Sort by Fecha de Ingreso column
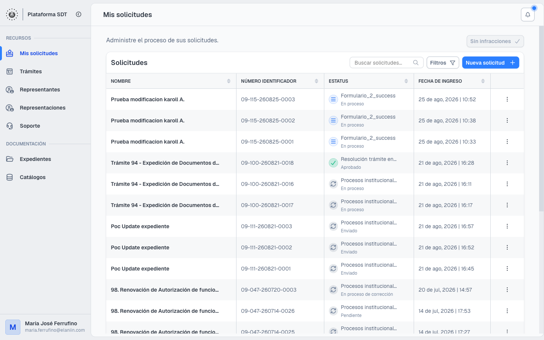The height and width of the screenshot is (340, 544). click(x=483, y=81)
